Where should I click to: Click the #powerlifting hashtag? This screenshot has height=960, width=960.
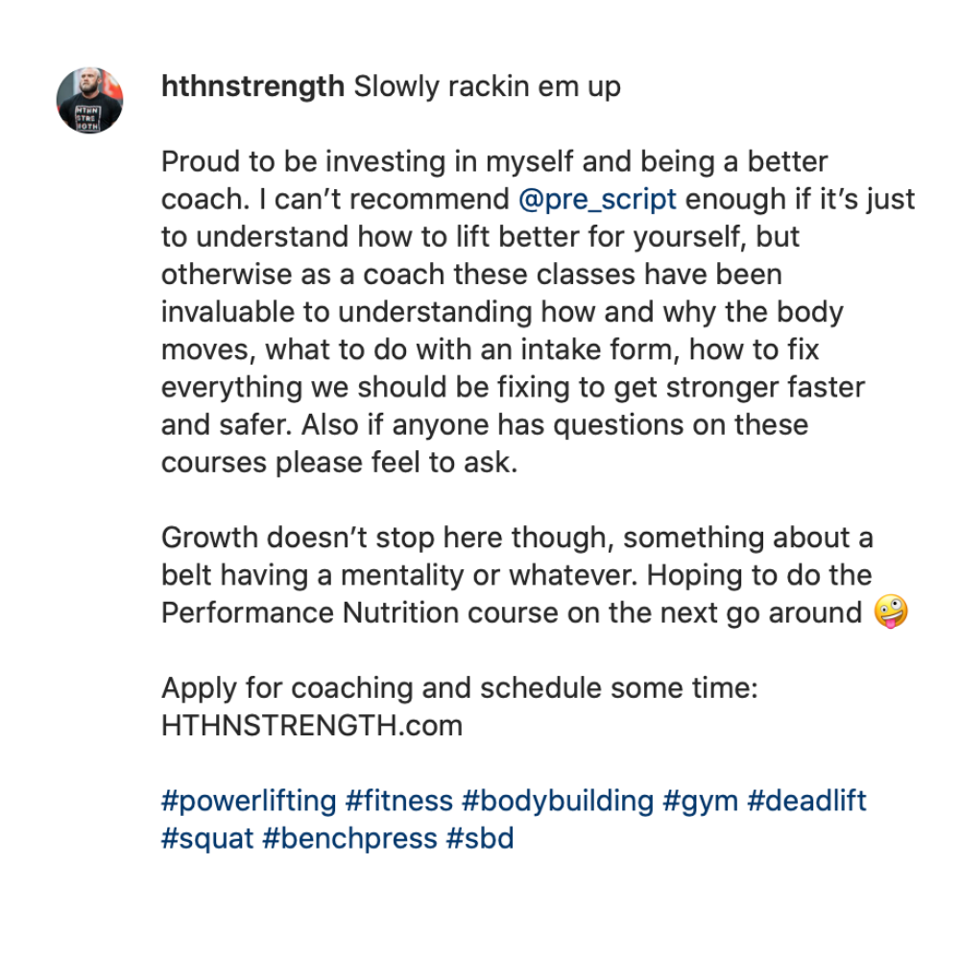pos(249,801)
